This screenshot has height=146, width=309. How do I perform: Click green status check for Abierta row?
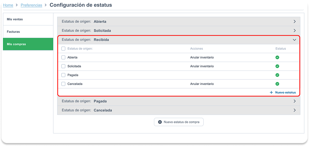[277, 57]
